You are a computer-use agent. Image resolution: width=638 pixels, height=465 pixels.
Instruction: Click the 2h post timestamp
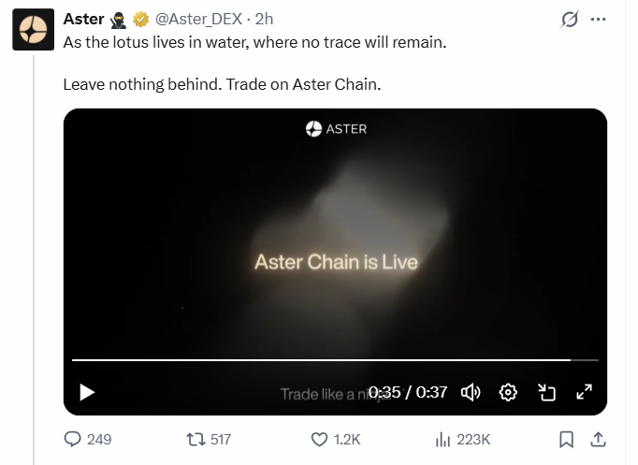click(x=264, y=19)
